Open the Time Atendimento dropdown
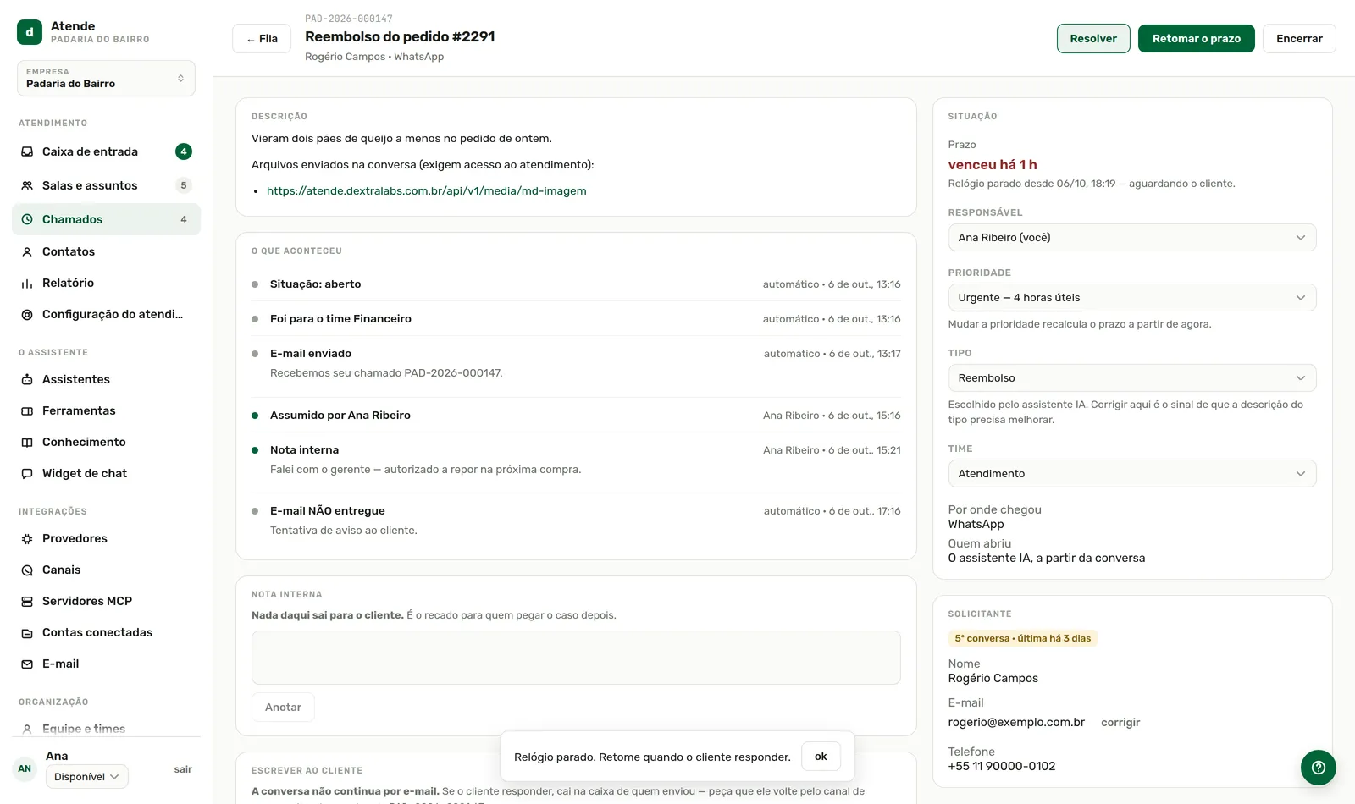Screen dimensions: 1355x804 click(x=1132, y=474)
